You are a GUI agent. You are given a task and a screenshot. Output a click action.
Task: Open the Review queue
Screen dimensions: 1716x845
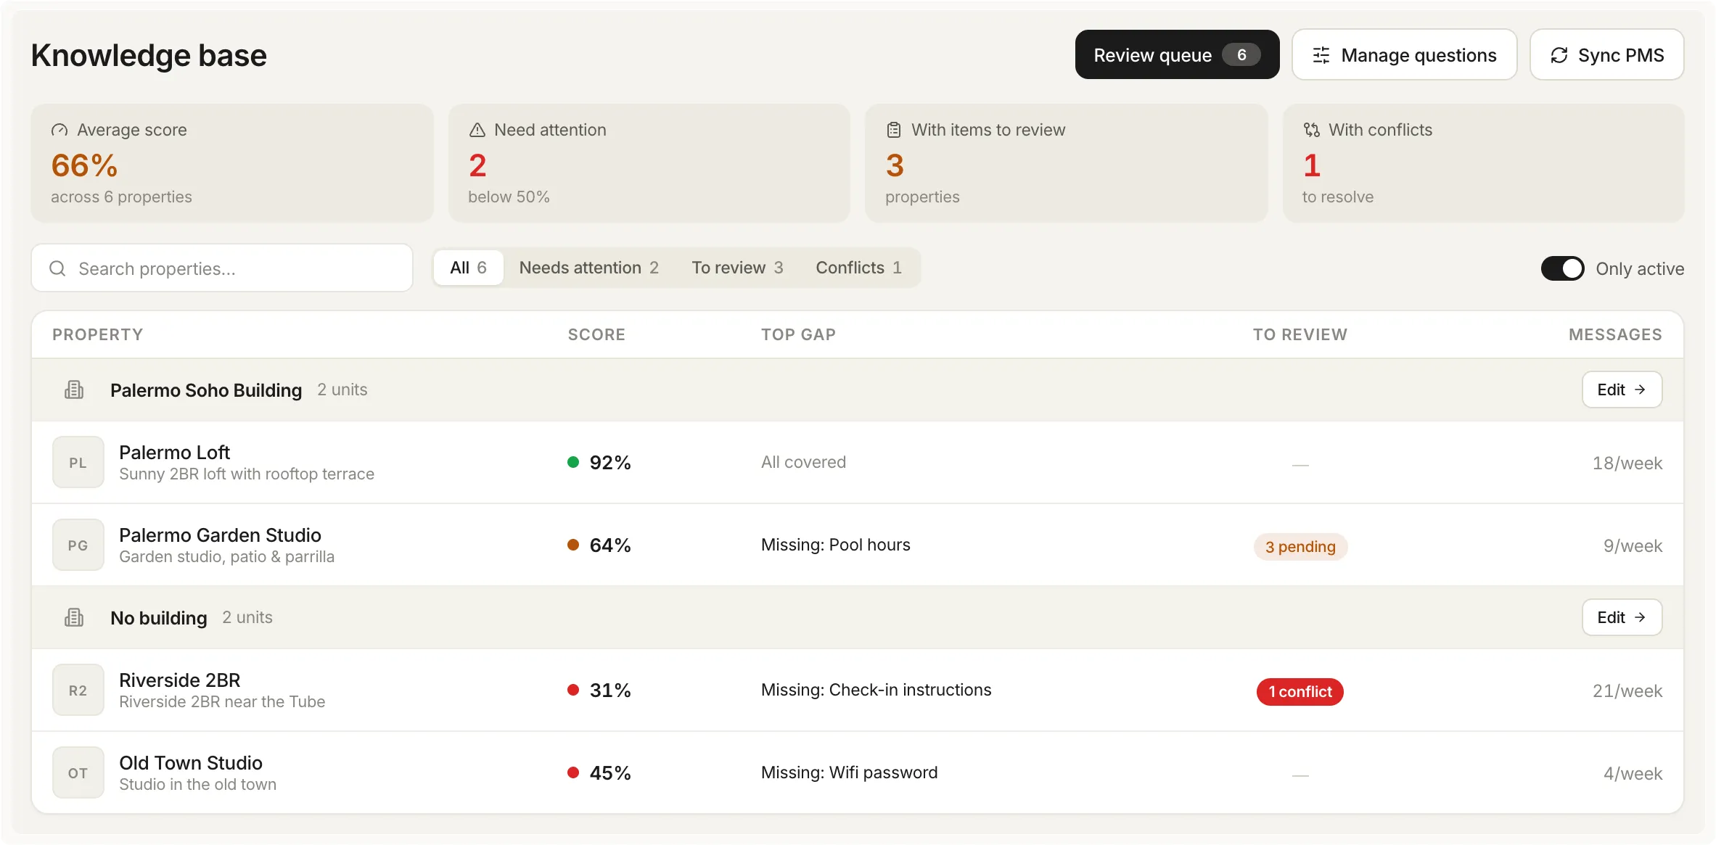1177,55
